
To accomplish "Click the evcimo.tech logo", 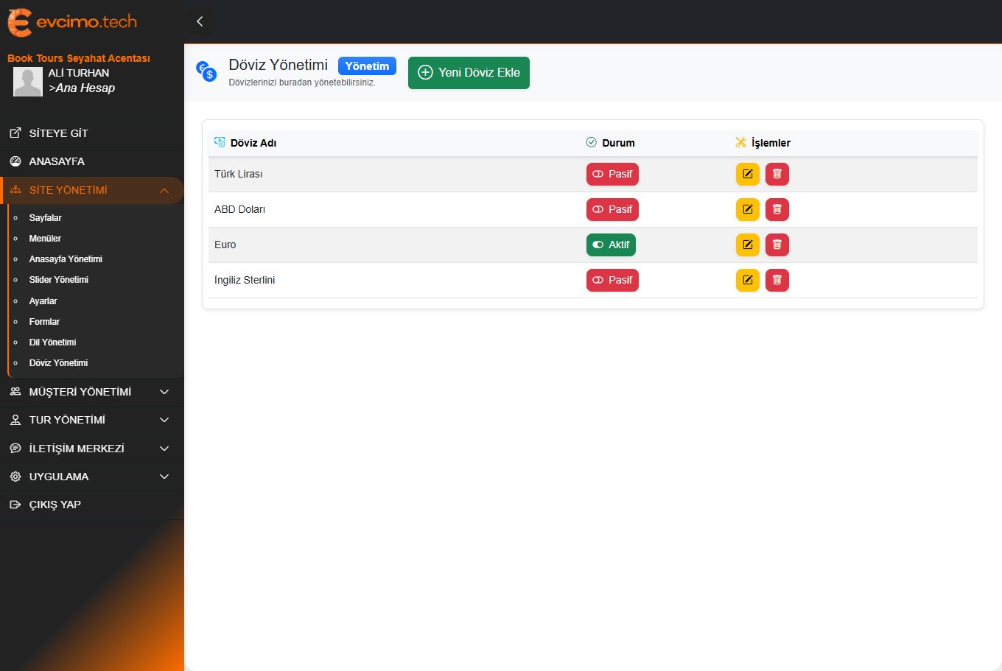I will (72, 22).
